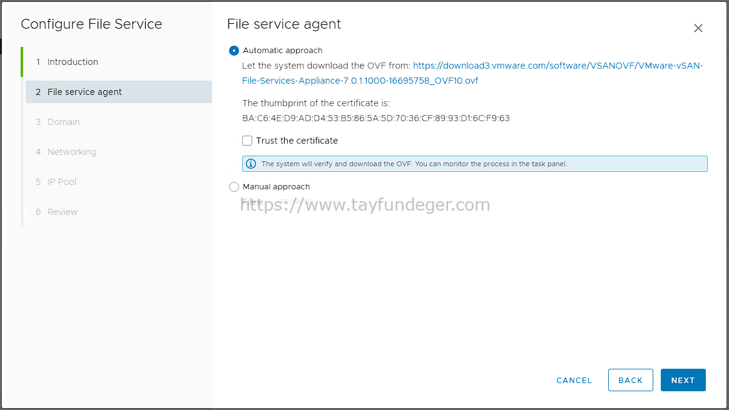Close the Configure File Service dialog
729x410 pixels.
click(x=698, y=28)
